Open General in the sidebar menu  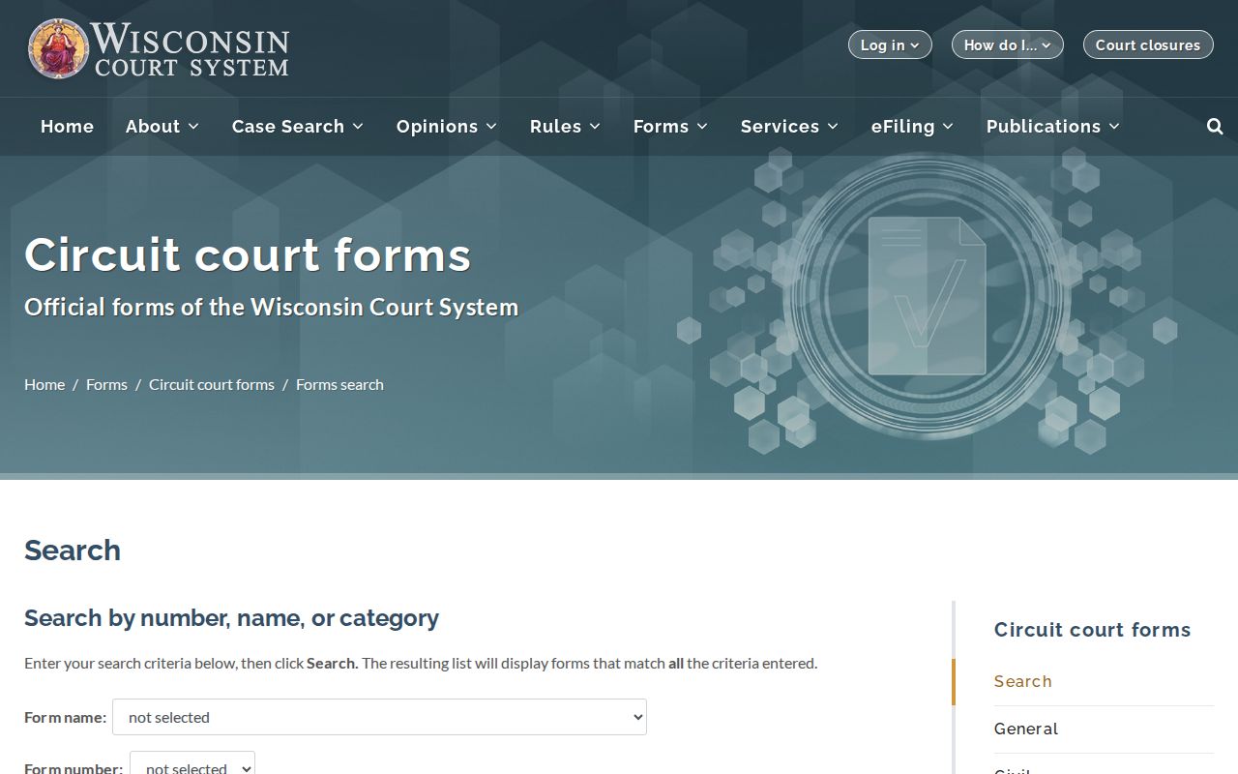pos(1026,729)
